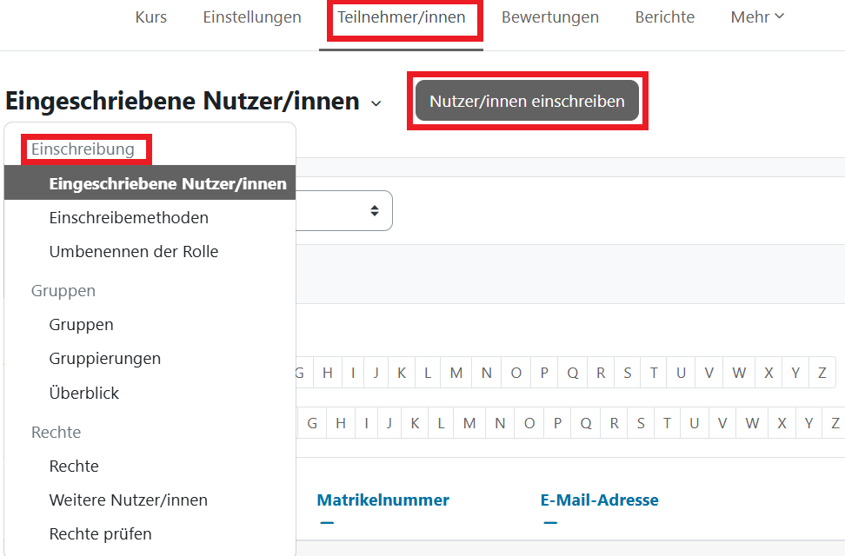Click Nutzer/innen einschreiben button
This screenshot has width=845, height=556.
(527, 102)
